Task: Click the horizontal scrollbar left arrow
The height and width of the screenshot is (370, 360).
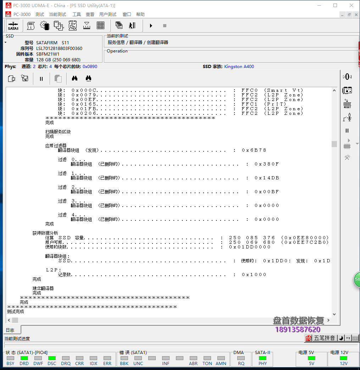Action: pos(9,320)
